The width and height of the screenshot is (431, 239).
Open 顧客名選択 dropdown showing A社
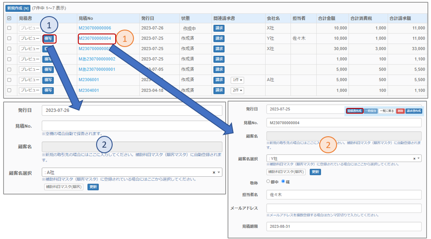tap(132, 172)
